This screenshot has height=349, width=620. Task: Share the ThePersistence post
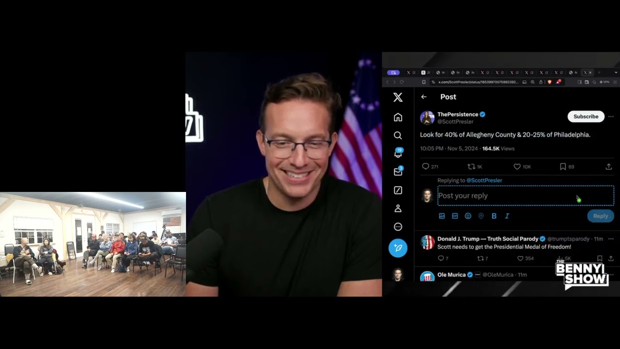pyautogui.click(x=609, y=166)
